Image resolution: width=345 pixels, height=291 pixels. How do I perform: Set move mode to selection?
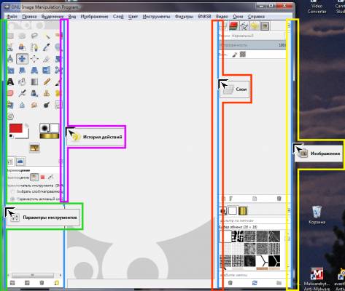tap(42, 178)
